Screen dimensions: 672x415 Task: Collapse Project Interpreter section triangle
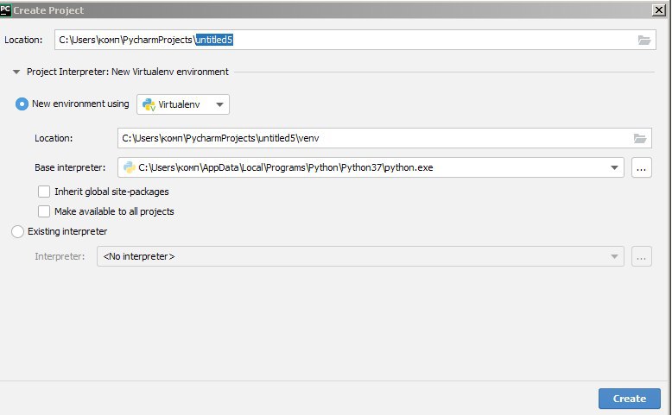click(x=16, y=72)
